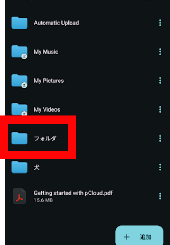
Task: Show three-dot menu for フォルダ
Action: click(160, 138)
